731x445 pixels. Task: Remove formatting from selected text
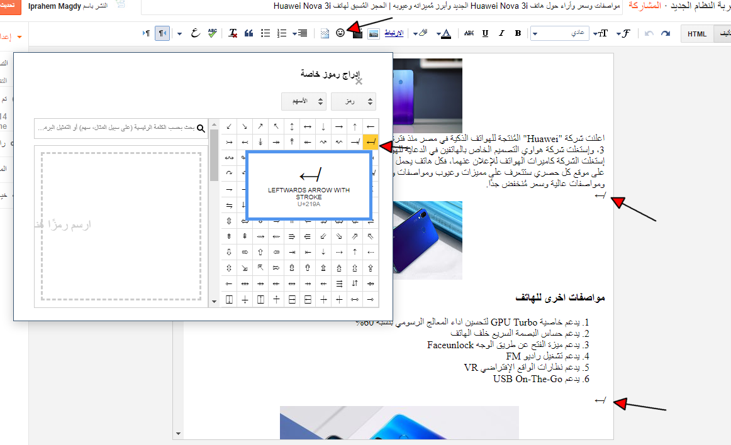(x=233, y=33)
